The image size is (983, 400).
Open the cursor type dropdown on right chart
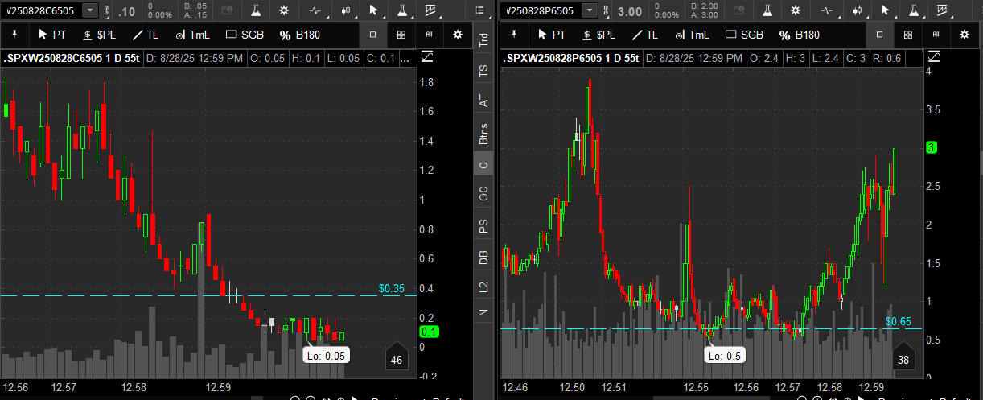coord(886,10)
